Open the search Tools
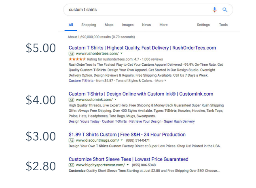256x188 pixels. coord(223,25)
